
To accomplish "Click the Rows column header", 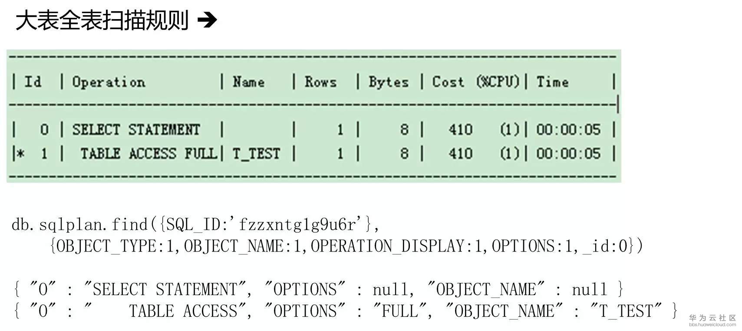I will click(320, 82).
